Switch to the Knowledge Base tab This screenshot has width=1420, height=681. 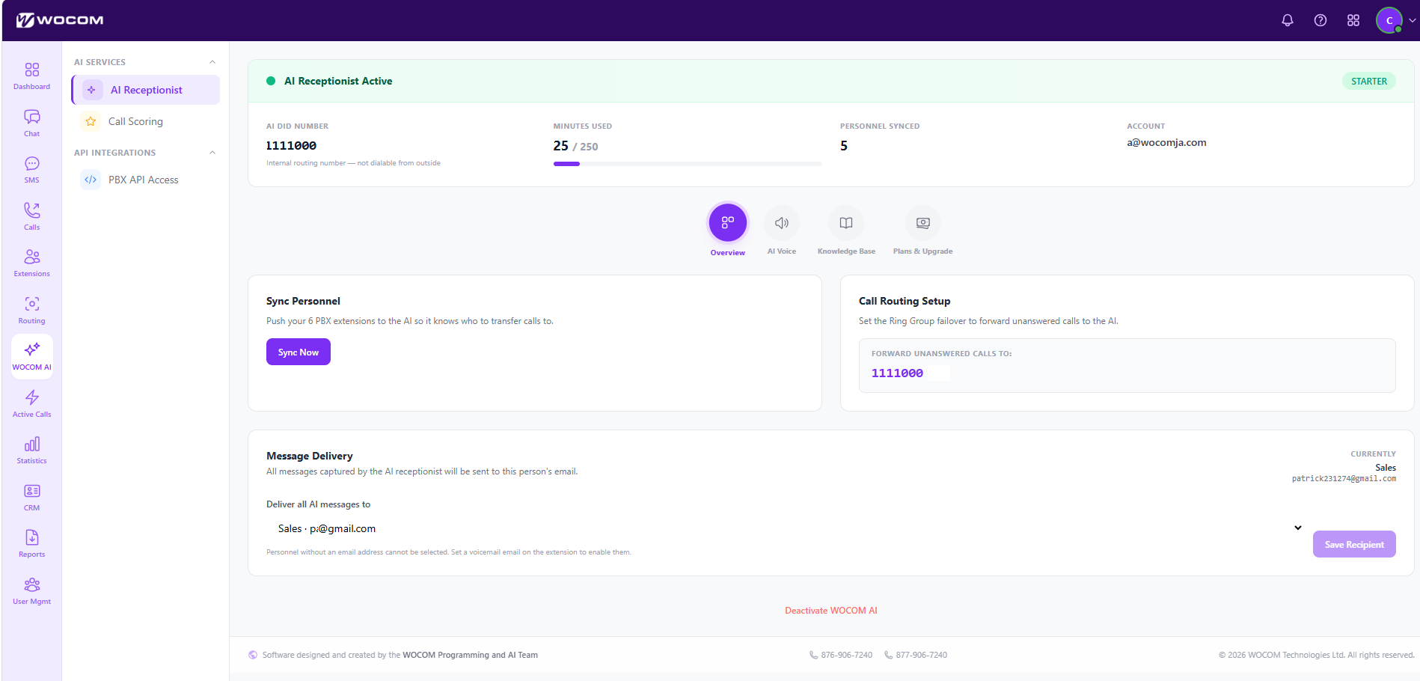coord(846,230)
